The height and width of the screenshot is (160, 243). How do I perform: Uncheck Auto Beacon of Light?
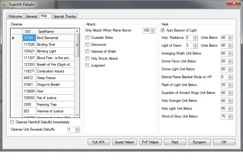click(x=163, y=30)
